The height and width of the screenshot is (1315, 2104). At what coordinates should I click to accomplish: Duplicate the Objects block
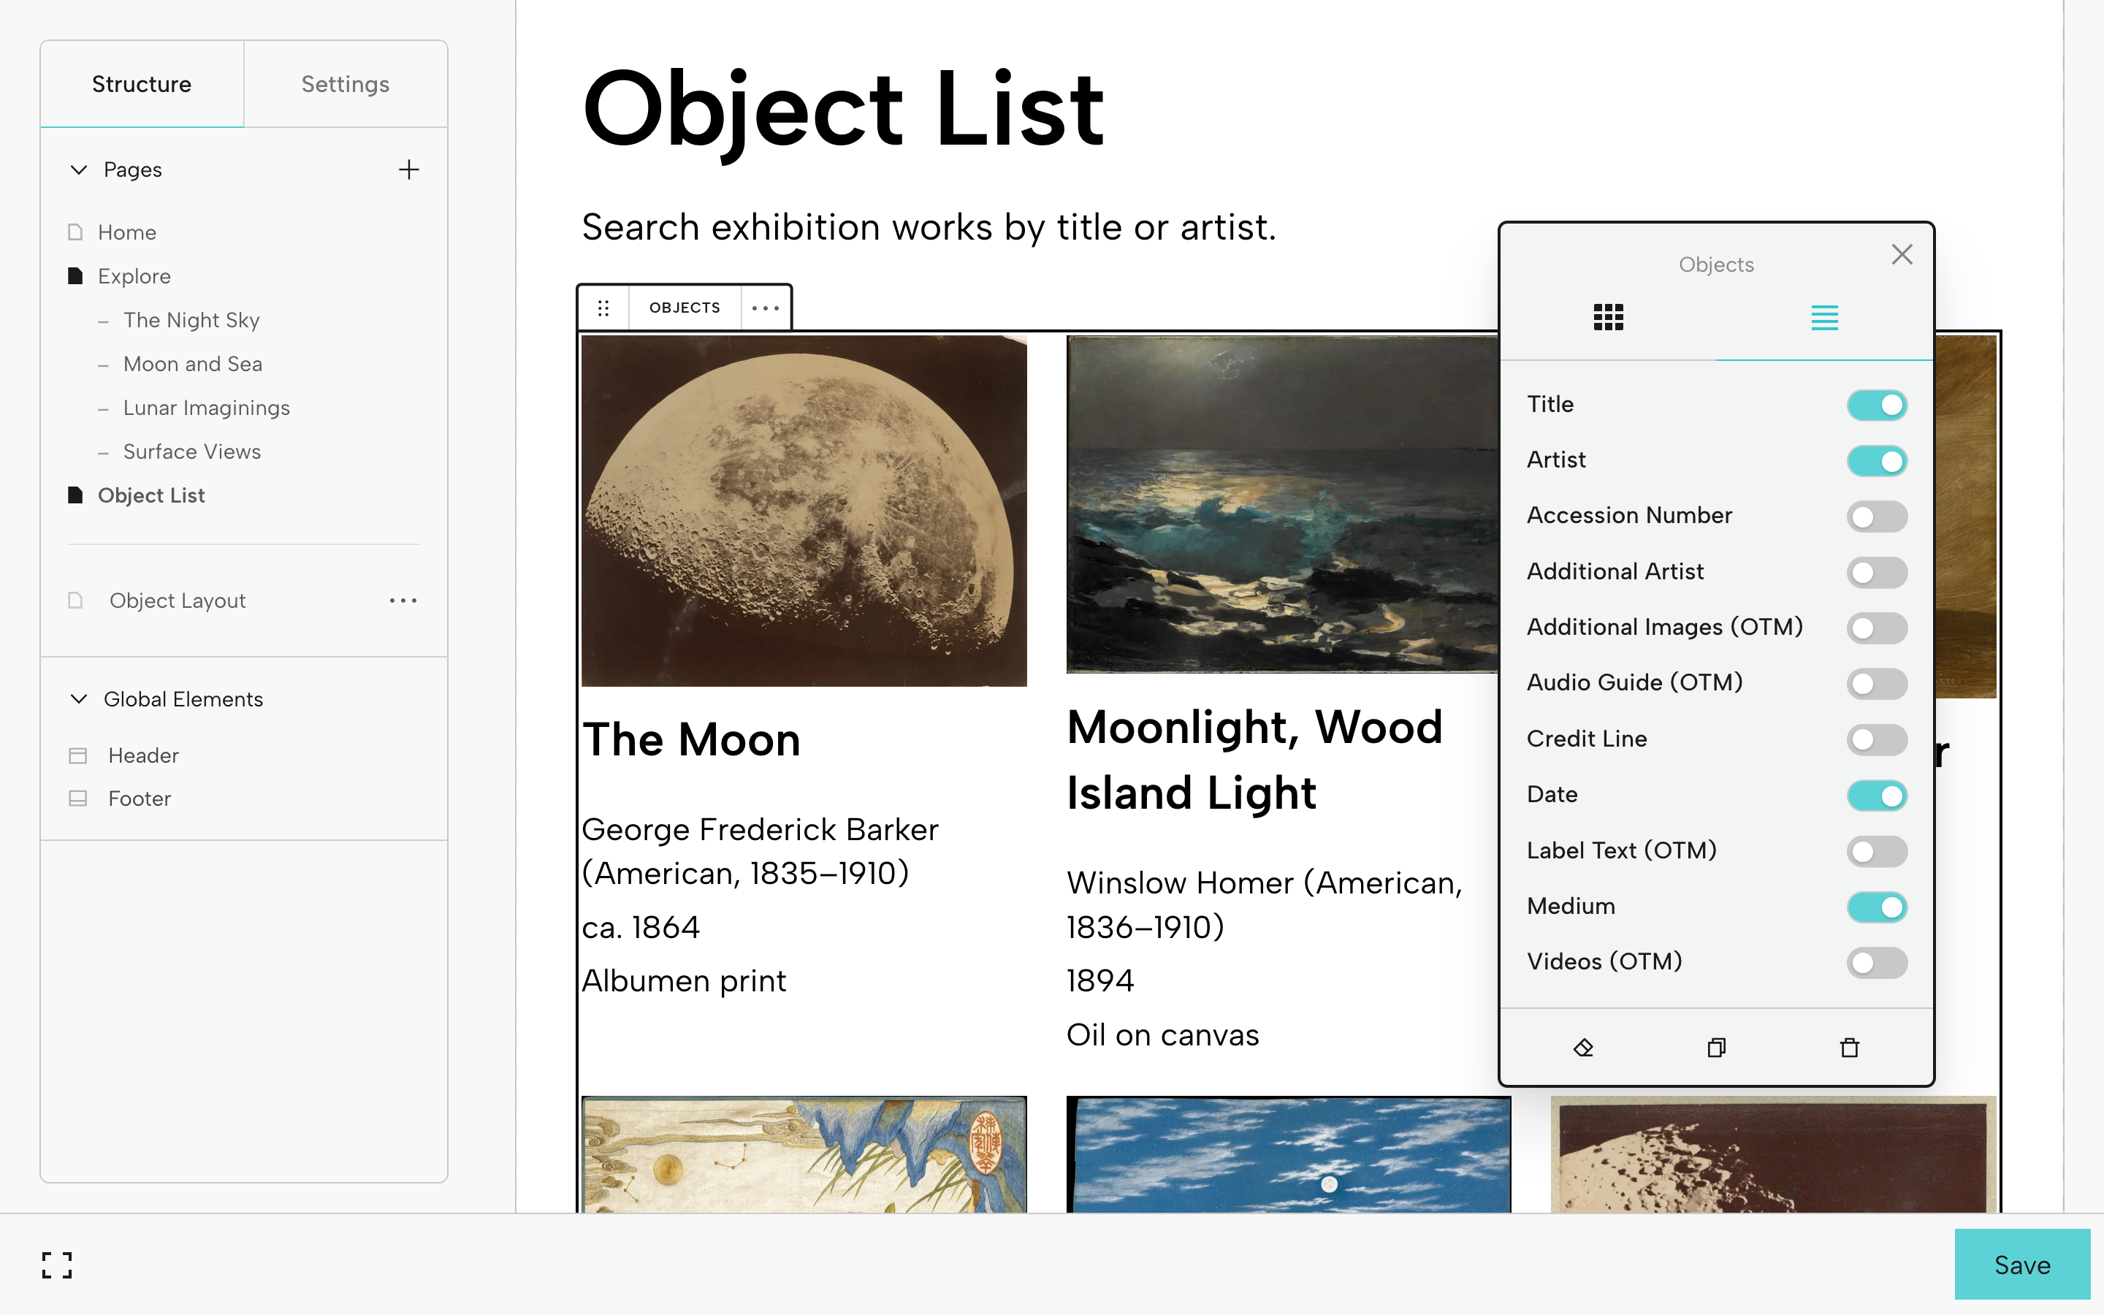point(1716,1047)
